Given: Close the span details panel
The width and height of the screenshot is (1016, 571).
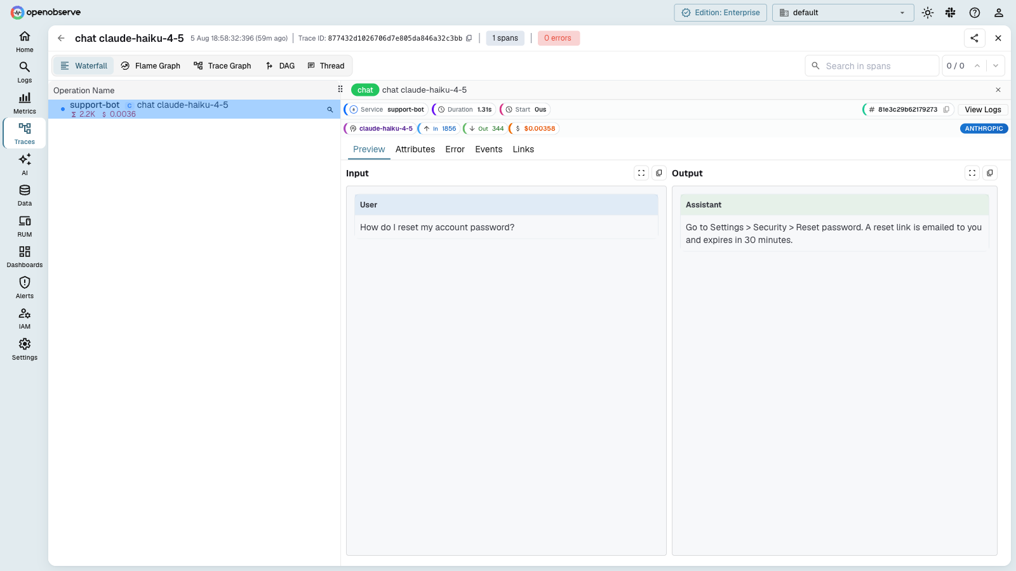Looking at the screenshot, I should [x=998, y=90].
